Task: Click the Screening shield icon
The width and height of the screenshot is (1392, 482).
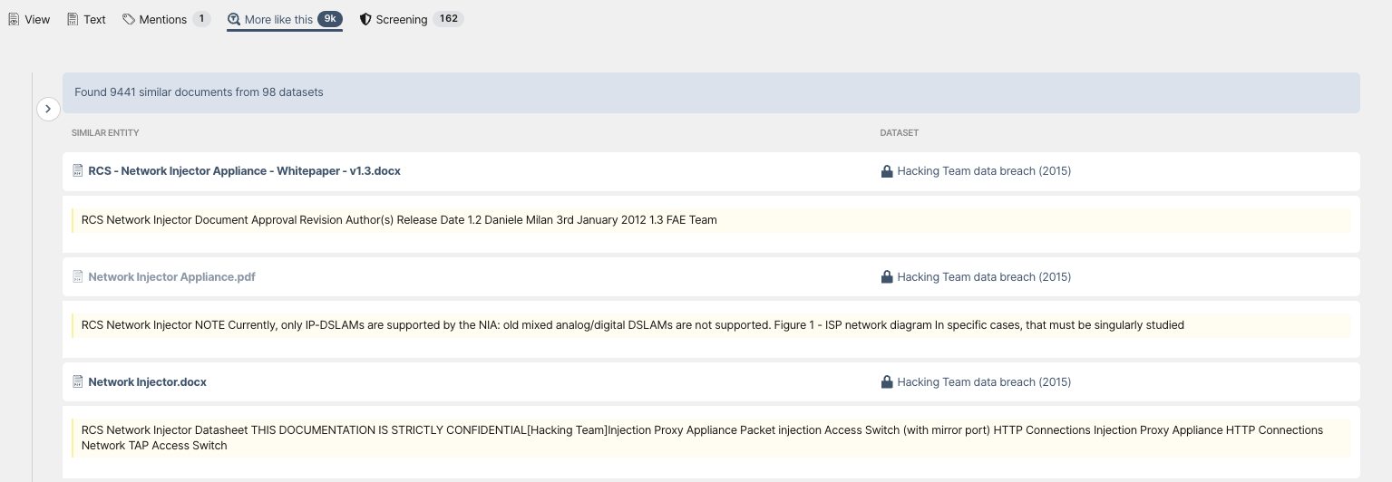Action: 365,19
